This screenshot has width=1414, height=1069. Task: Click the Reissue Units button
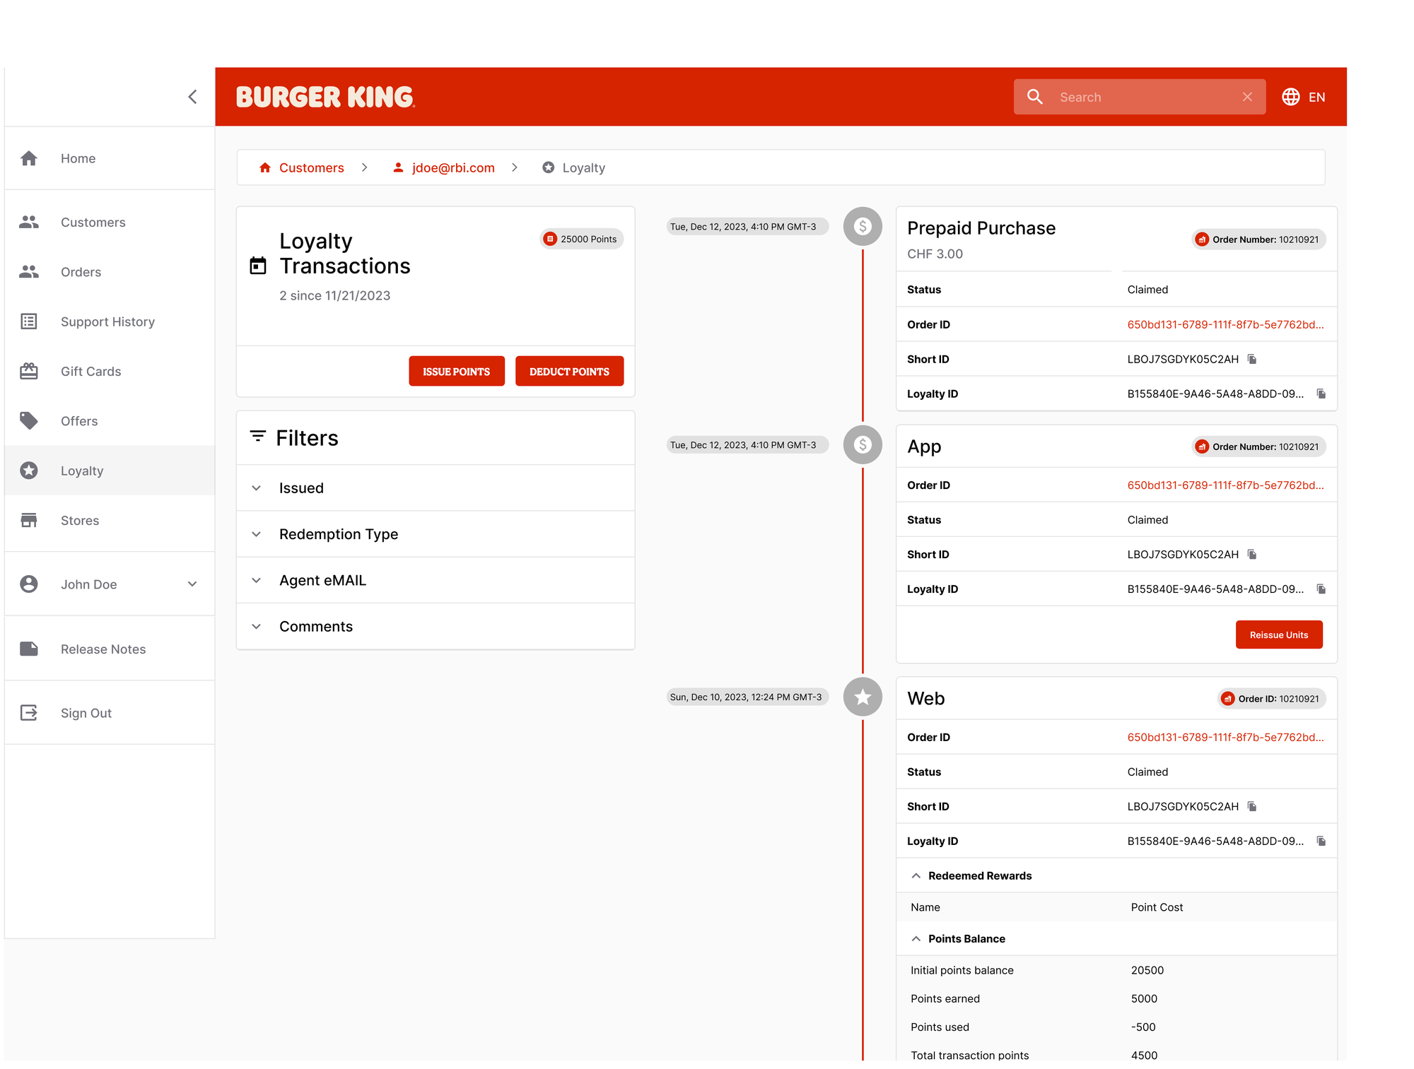1279,634
